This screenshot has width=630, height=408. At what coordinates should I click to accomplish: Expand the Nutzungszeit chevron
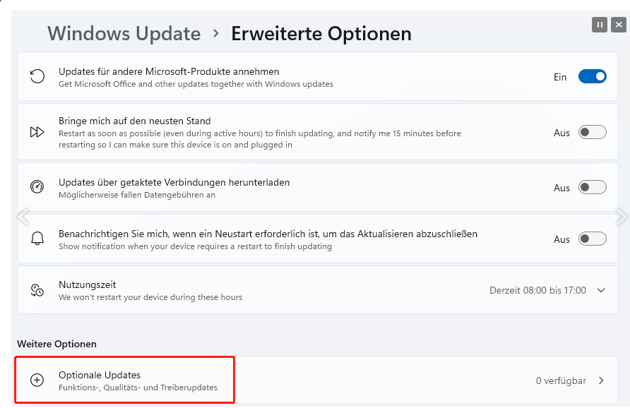tap(601, 290)
